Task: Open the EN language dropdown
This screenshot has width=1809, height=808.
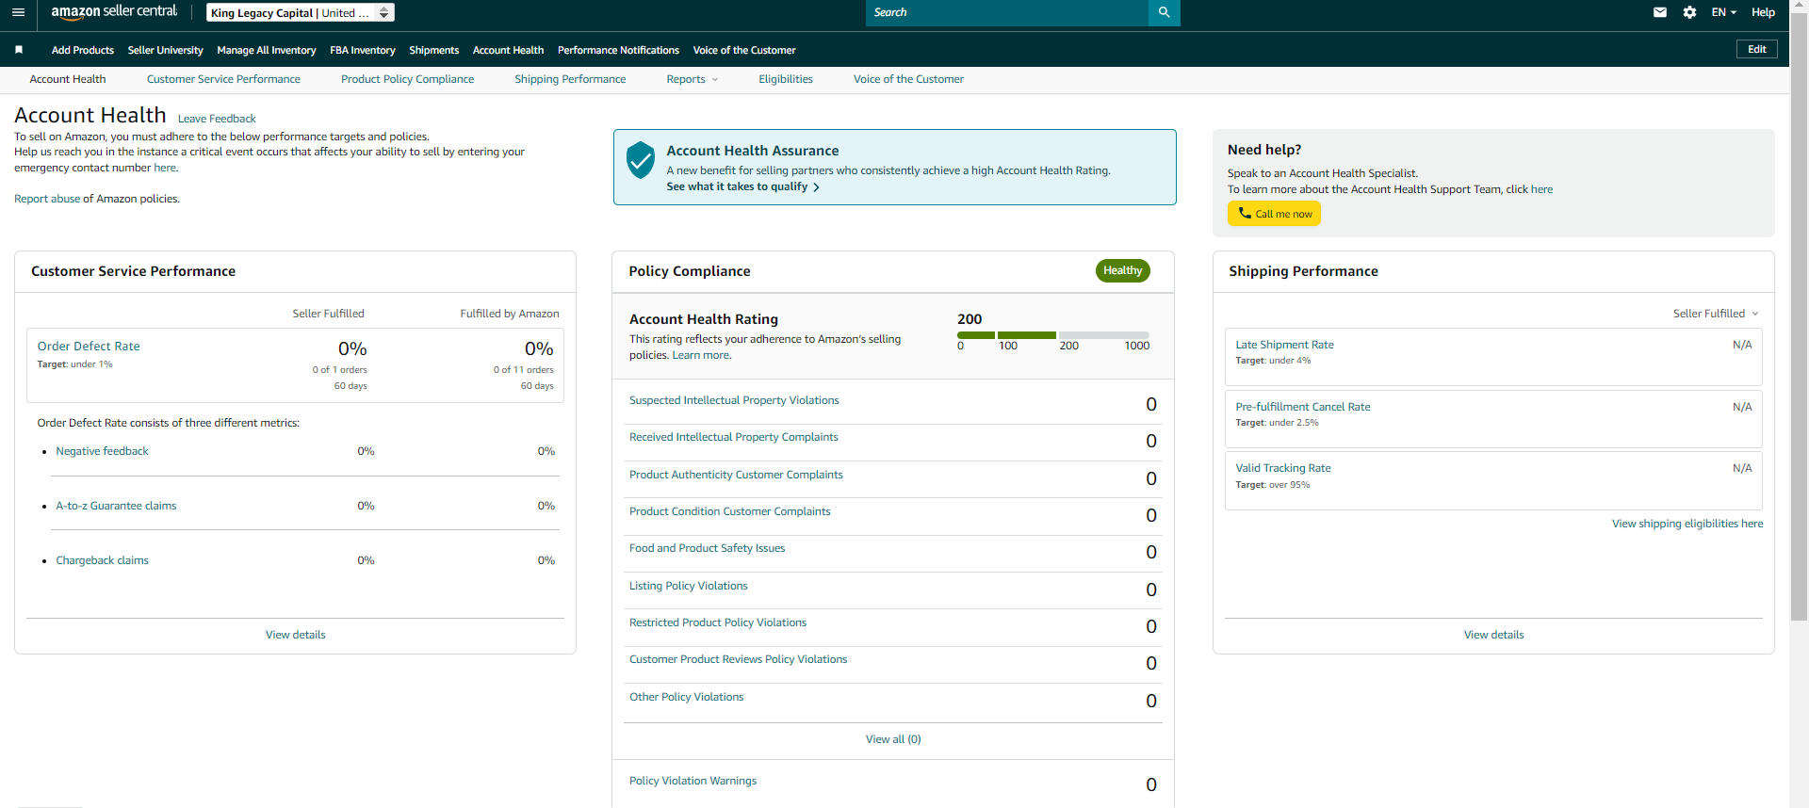Action: pos(1723,12)
